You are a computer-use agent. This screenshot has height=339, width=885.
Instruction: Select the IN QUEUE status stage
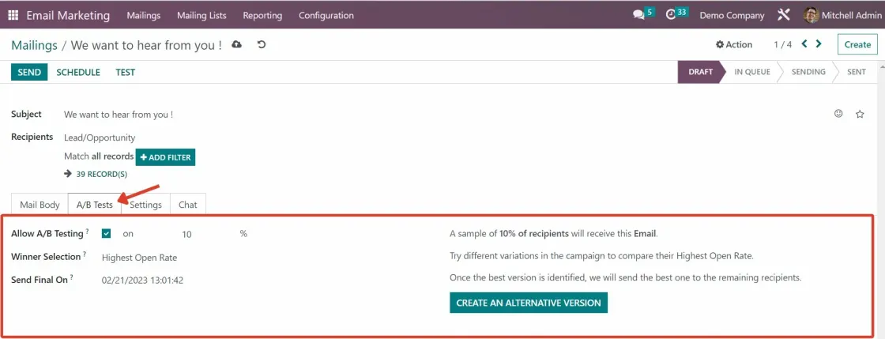click(751, 72)
